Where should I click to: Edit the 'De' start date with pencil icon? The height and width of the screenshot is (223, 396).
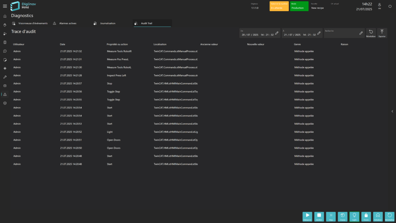[277, 33]
